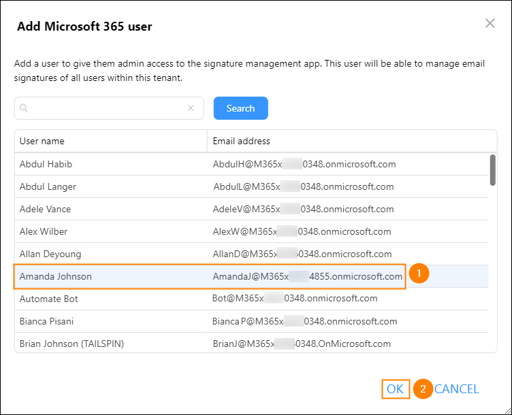The width and height of the screenshot is (512, 415).
Task: Click the AbdulH email address cell
Action: (x=304, y=164)
